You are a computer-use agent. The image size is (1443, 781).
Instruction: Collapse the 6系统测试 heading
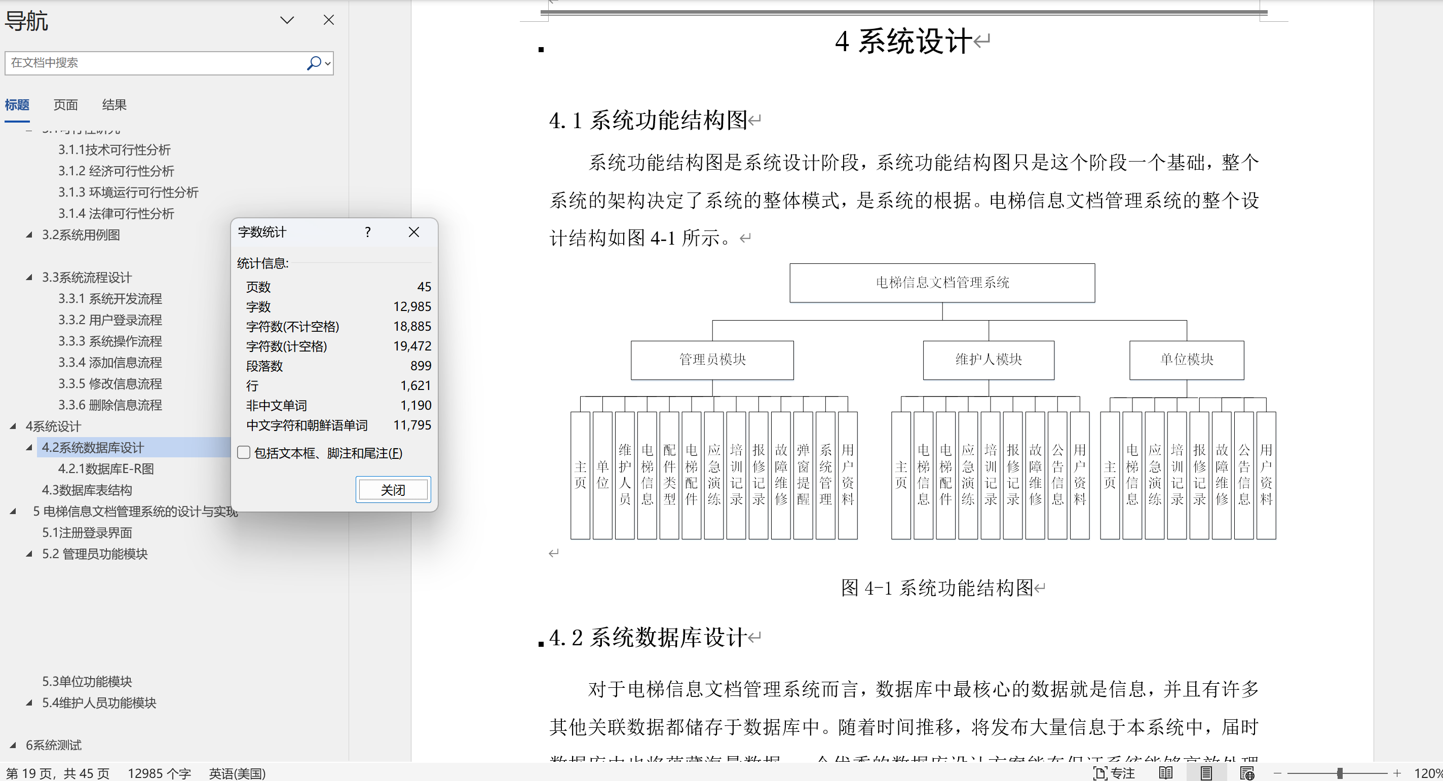[x=13, y=746]
